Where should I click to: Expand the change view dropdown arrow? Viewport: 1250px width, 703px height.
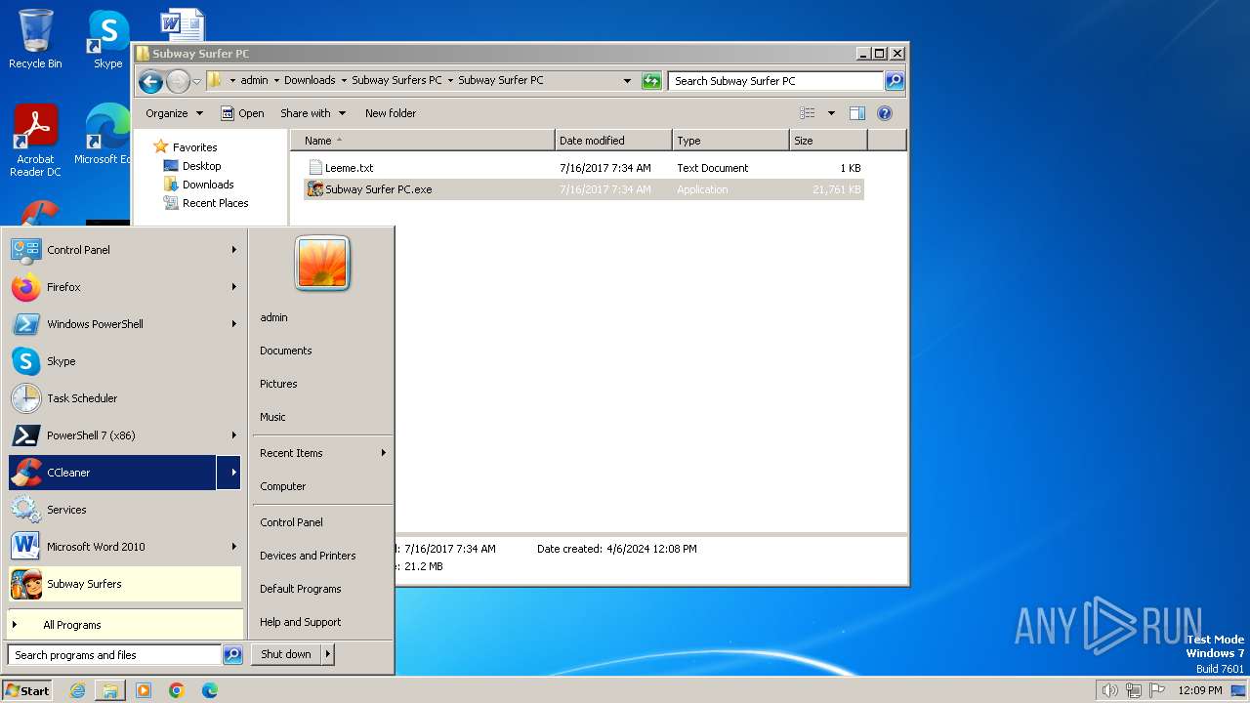coord(831,113)
